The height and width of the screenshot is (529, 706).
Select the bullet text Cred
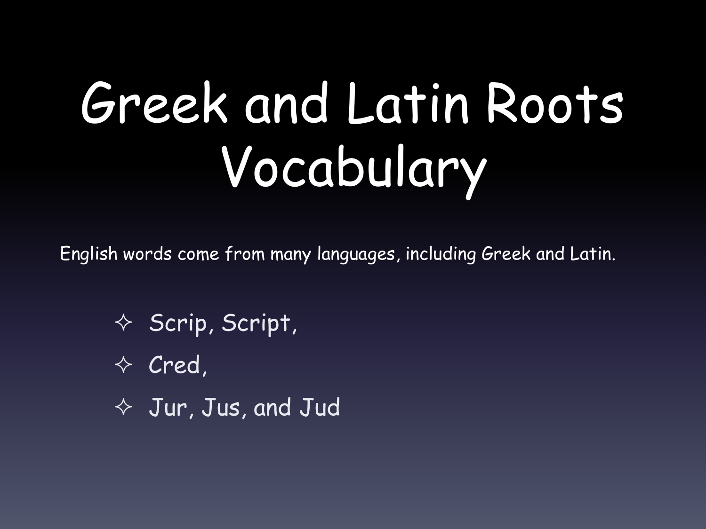176,364
